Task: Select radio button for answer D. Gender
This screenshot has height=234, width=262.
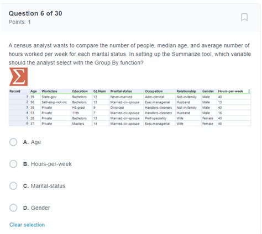Action: [x=13, y=208]
